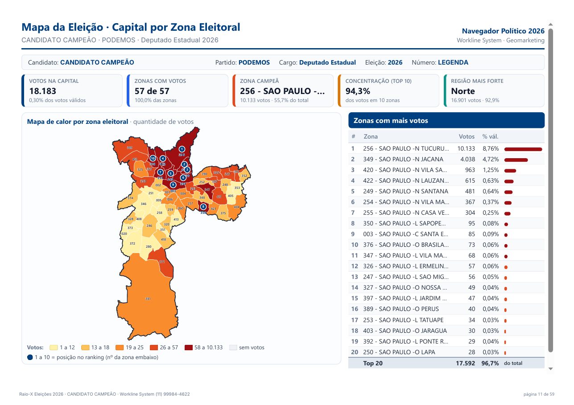
Task: Select ranking marker 5 over zone 249
Action: pos(170,173)
